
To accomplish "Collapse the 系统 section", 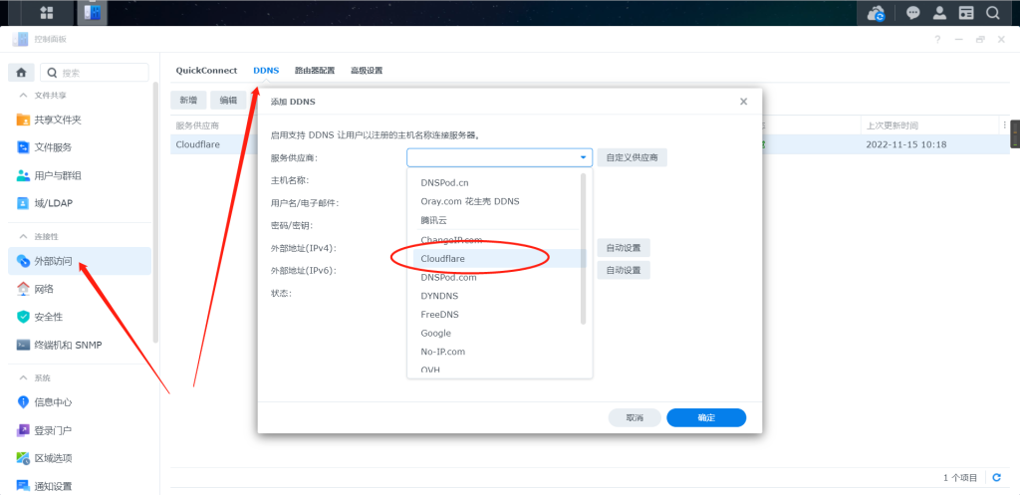I will pos(24,377).
